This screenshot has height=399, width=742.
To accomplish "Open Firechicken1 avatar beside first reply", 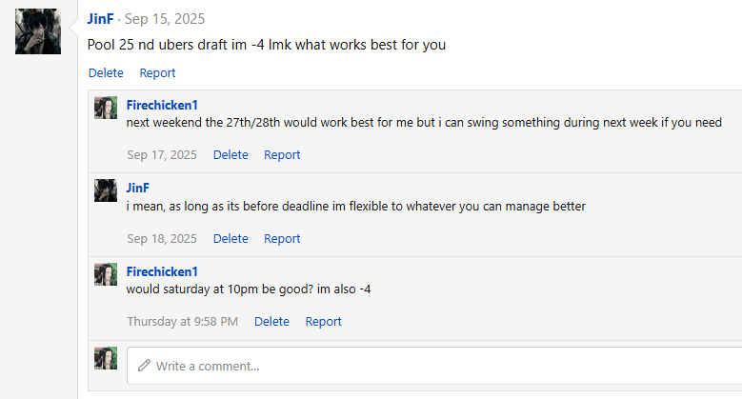I will coord(106,108).
